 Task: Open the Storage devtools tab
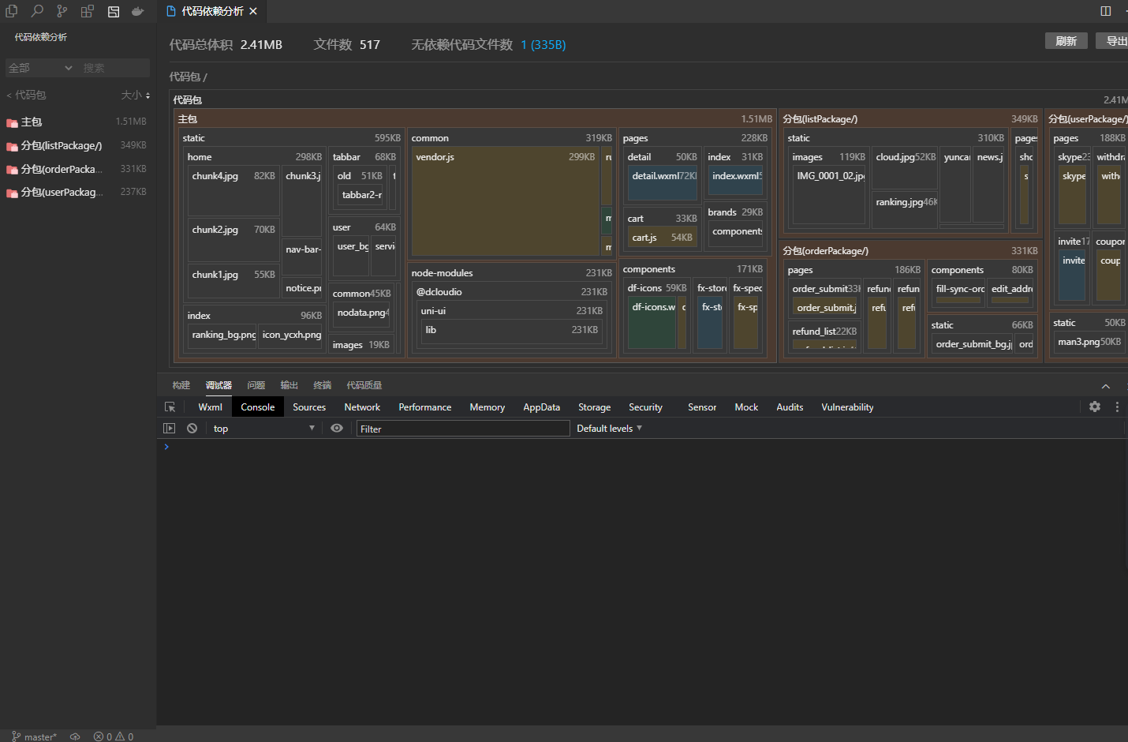(594, 407)
